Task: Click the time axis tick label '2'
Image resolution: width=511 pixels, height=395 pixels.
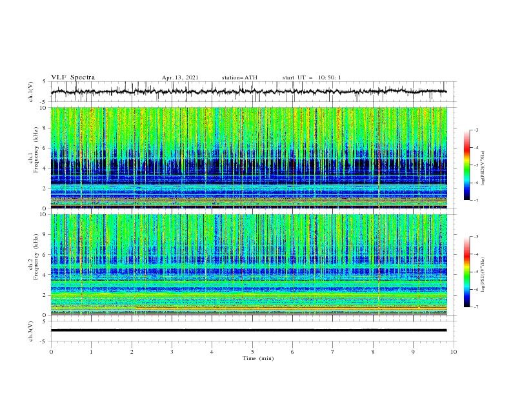Action: pos(132,352)
